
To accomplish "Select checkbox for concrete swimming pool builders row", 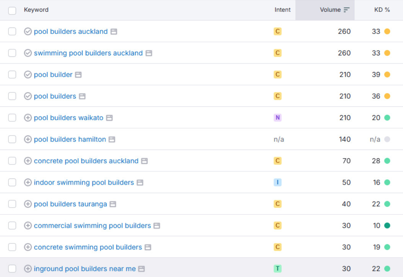I will coord(12,247).
